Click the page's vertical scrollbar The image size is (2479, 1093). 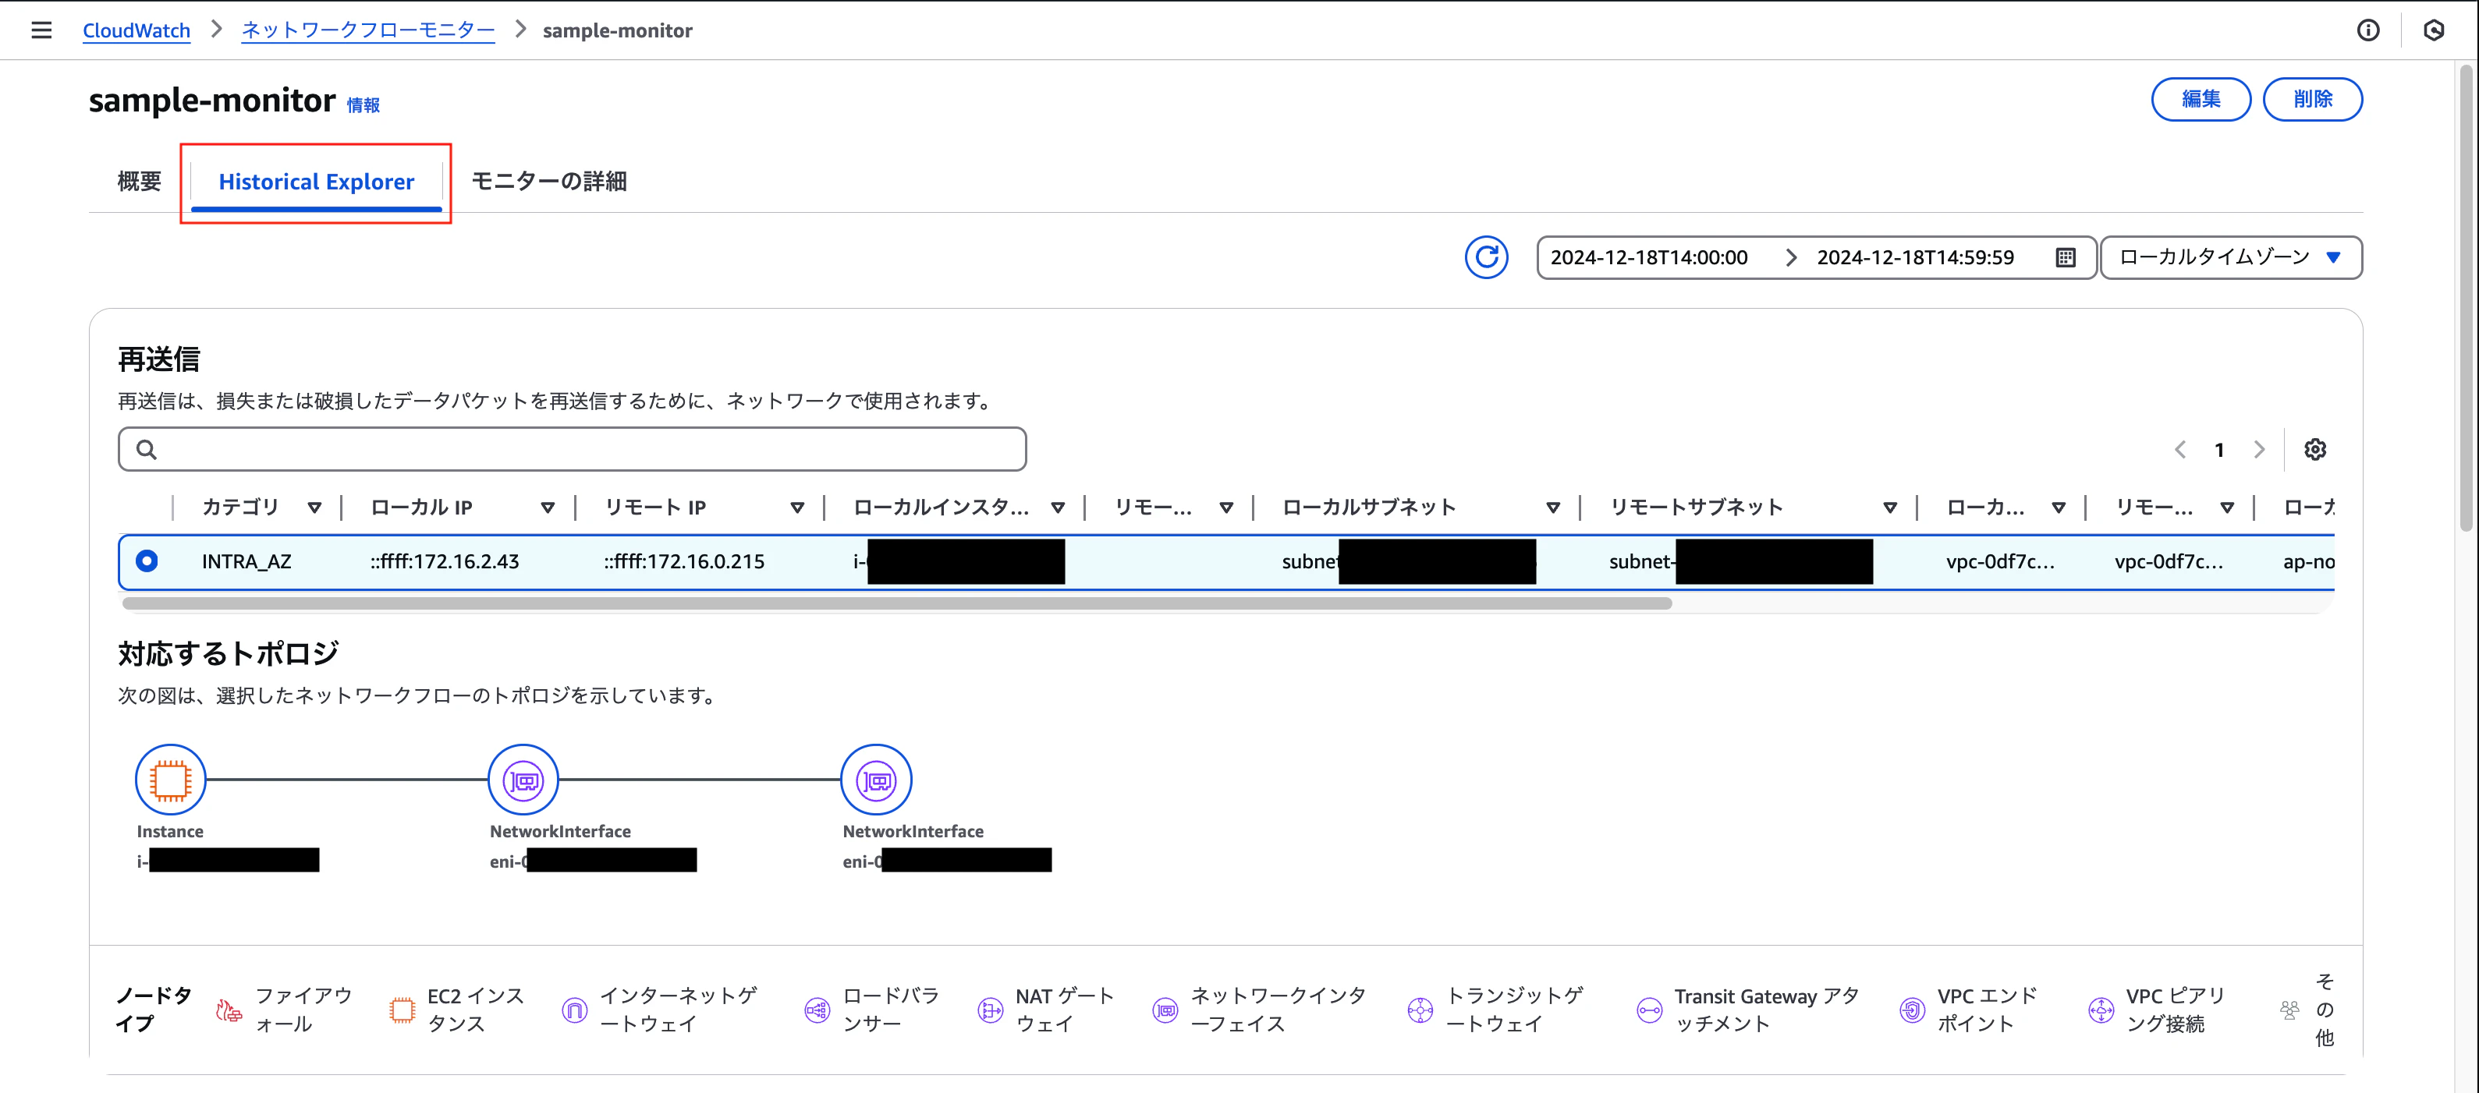pos(2467,297)
